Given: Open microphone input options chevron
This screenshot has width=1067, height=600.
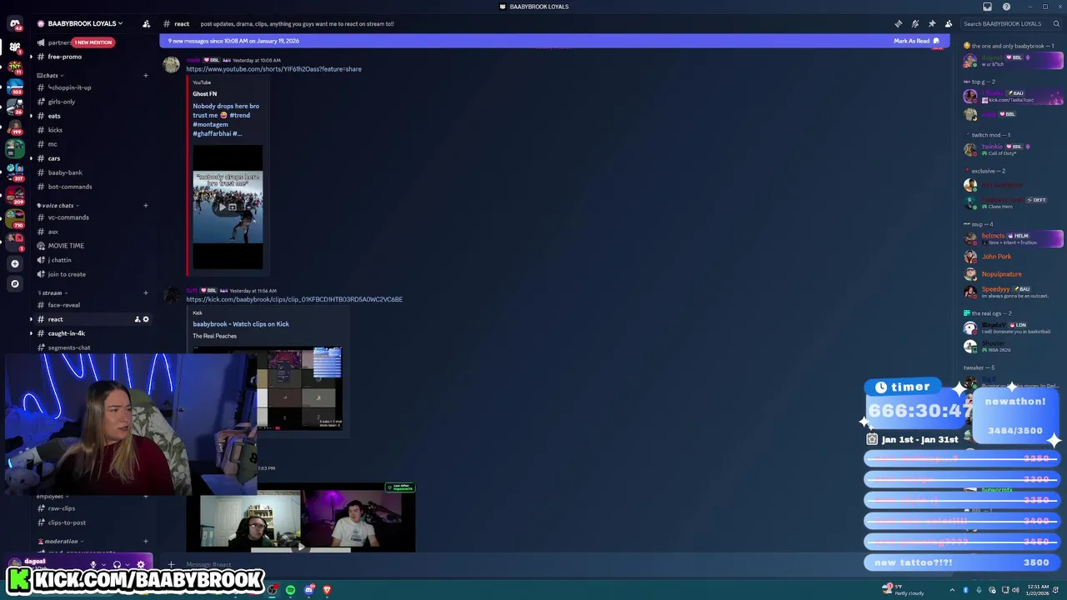Looking at the screenshot, I should (x=103, y=564).
